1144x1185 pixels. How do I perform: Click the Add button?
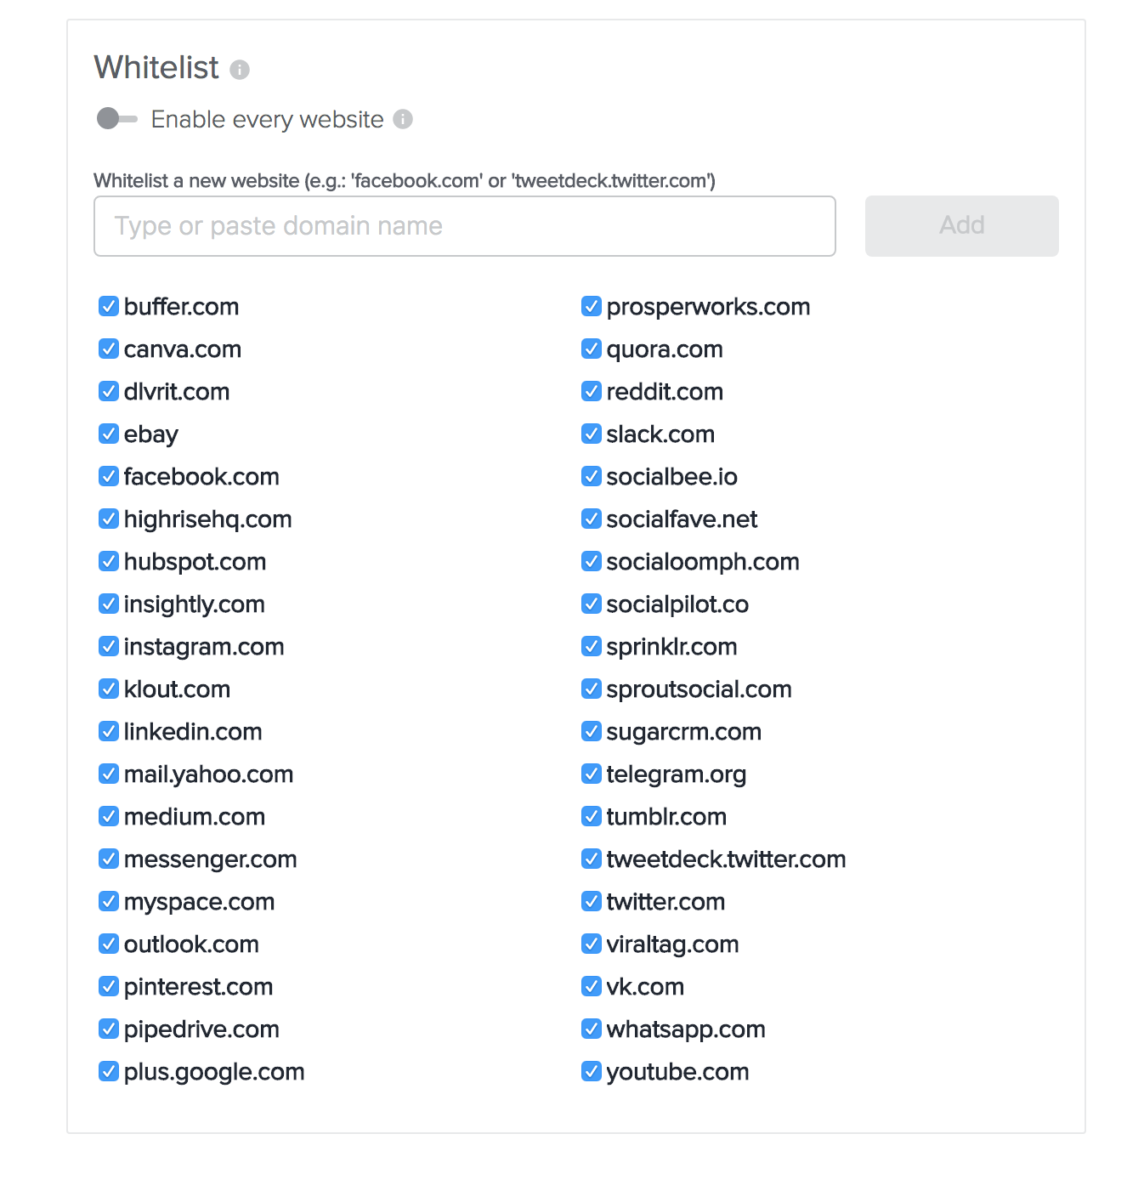[x=962, y=226]
